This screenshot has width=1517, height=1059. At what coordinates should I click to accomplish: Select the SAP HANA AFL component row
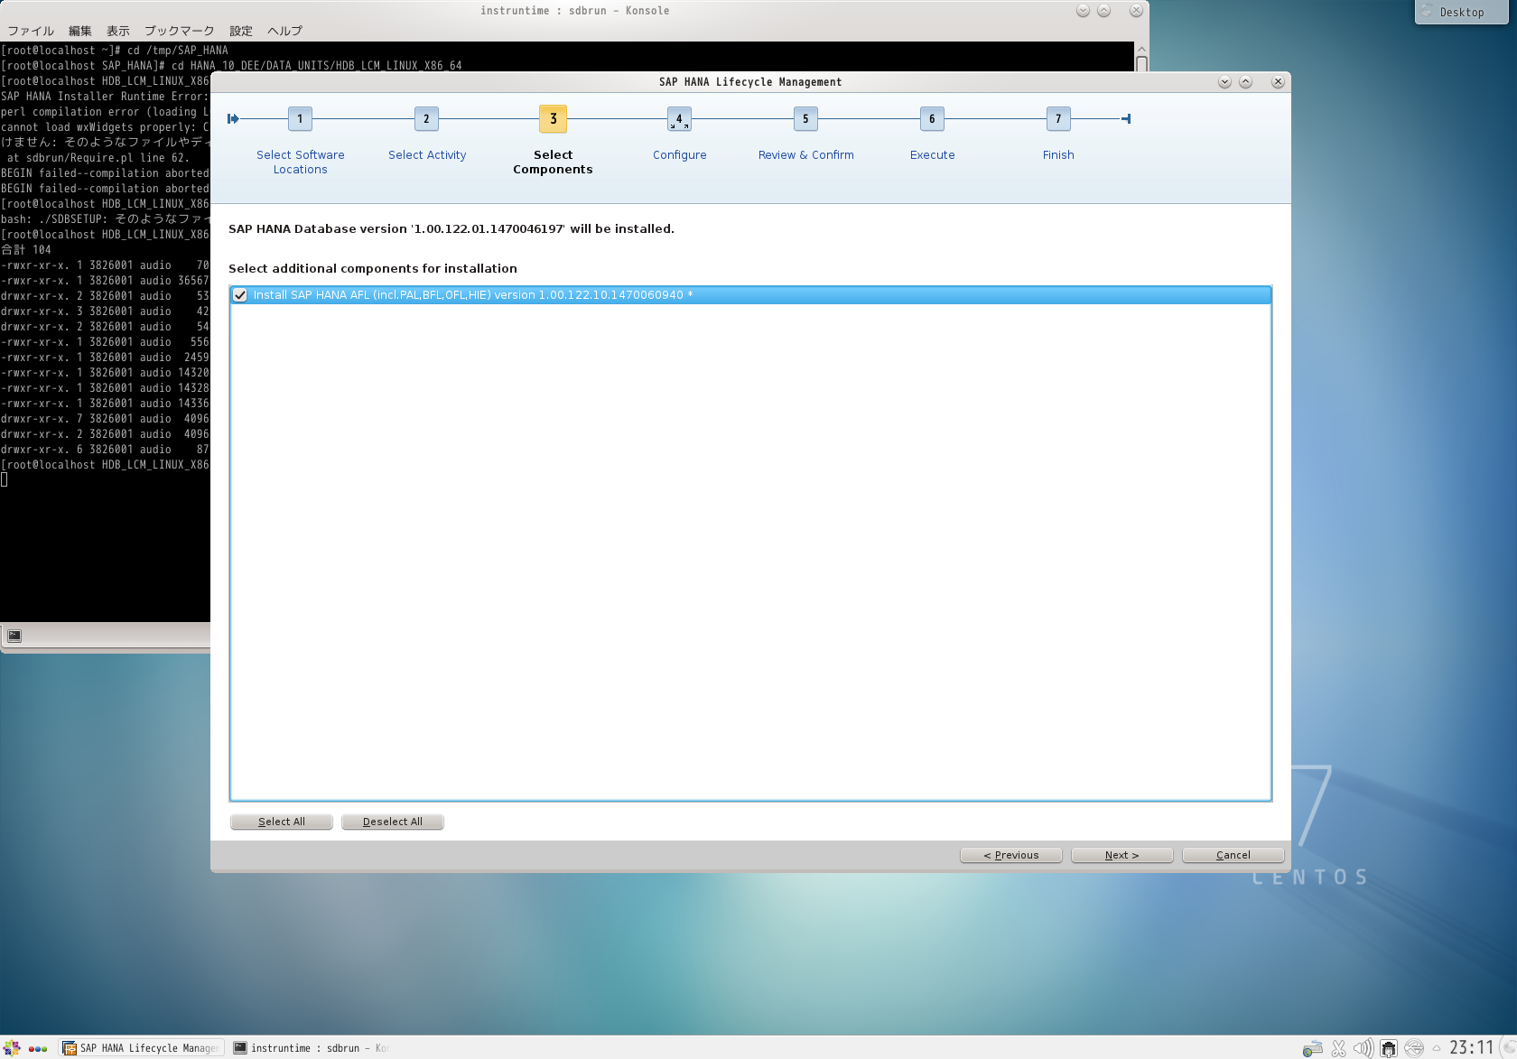point(750,295)
